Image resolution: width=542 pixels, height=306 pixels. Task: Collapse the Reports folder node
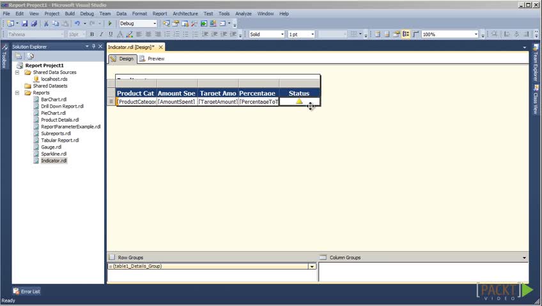(17, 92)
